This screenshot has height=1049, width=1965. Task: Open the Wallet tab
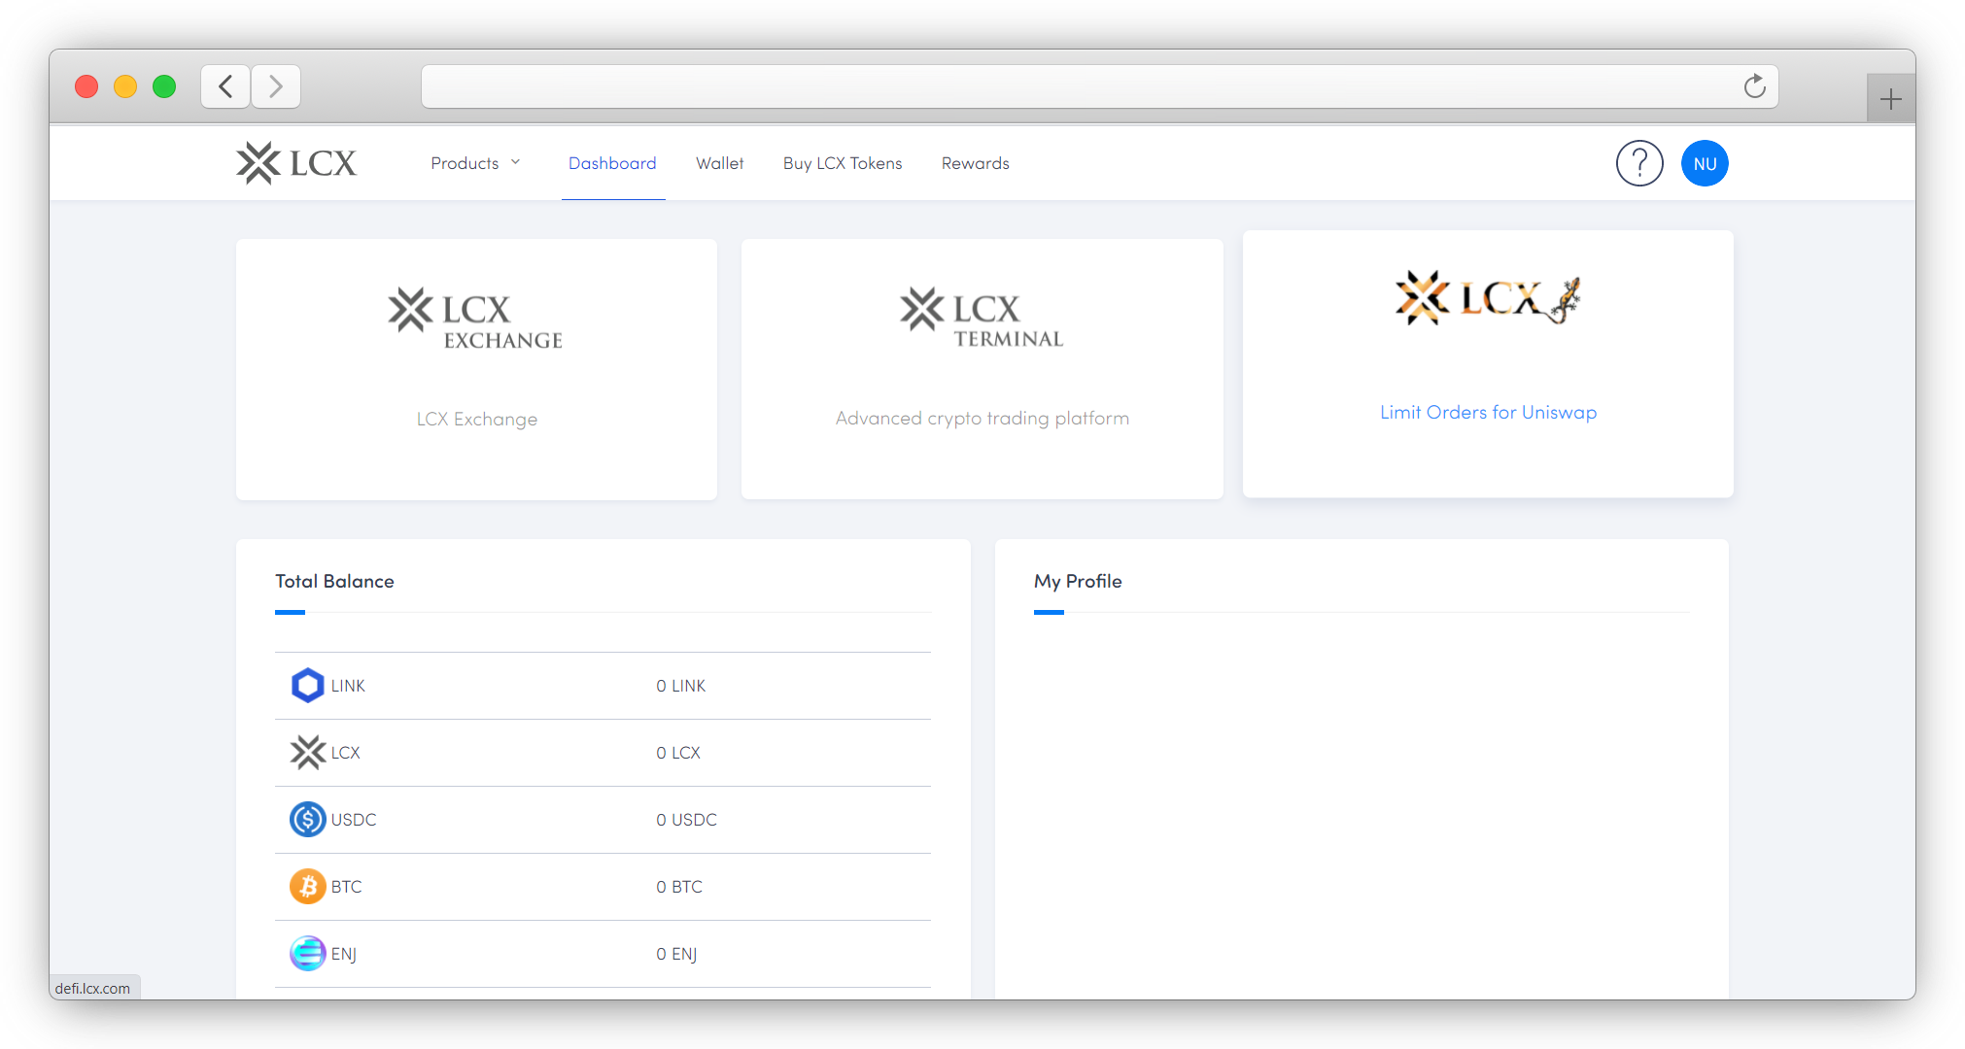pos(720,163)
